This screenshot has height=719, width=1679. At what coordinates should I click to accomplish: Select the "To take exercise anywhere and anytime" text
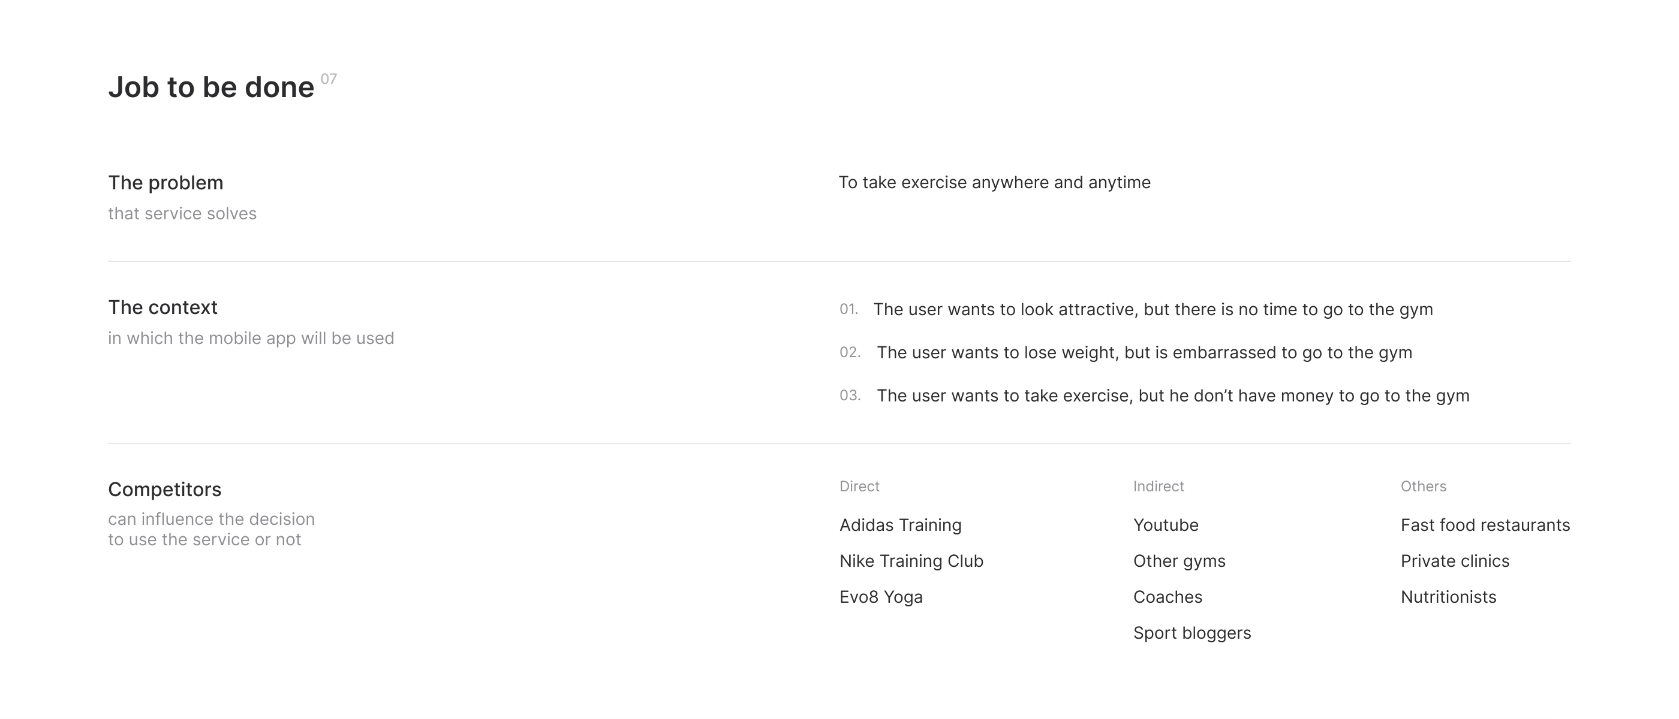[994, 182]
